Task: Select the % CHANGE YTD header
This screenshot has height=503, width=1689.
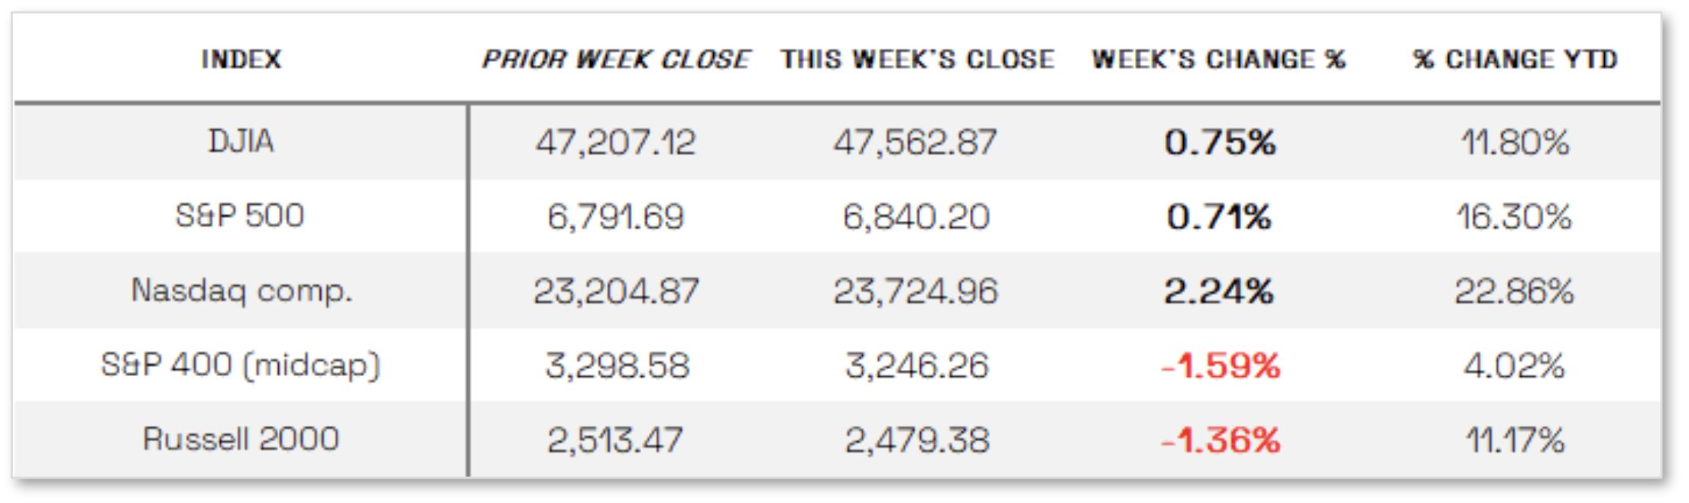Action: click(x=1515, y=60)
